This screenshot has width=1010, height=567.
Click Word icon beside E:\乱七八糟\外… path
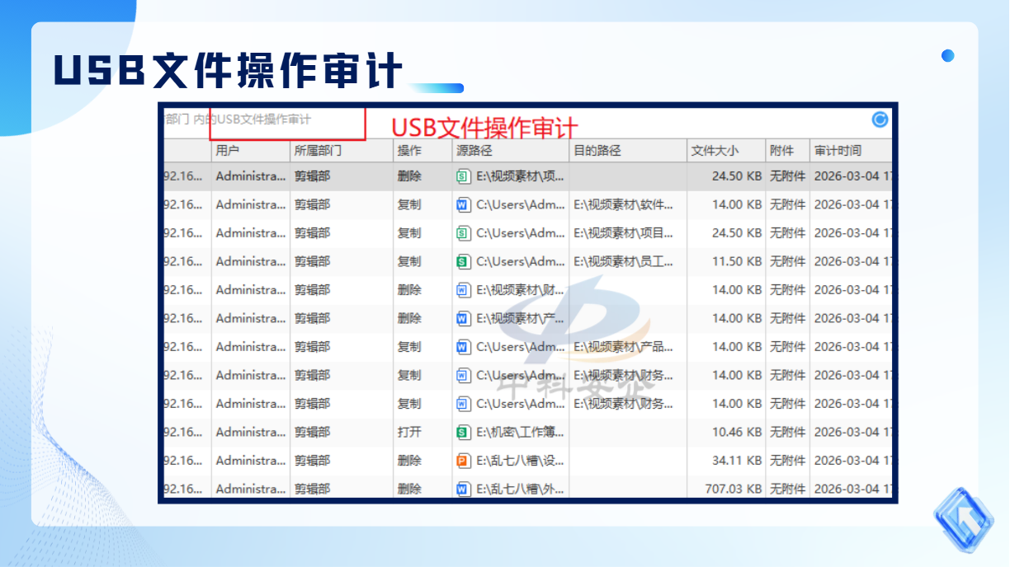[463, 489]
